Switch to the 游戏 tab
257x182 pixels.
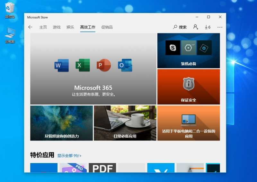[57, 27]
